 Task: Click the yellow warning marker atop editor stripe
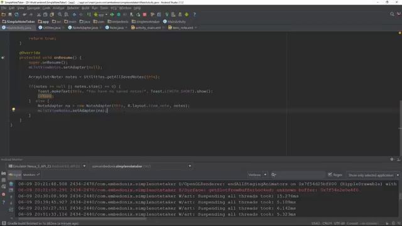pyautogui.click(x=399, y=33)
